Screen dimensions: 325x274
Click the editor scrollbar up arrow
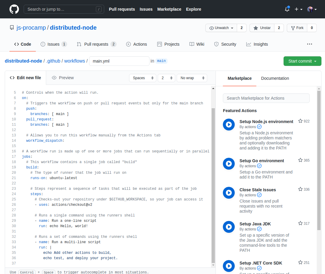(x=213, y=88)
